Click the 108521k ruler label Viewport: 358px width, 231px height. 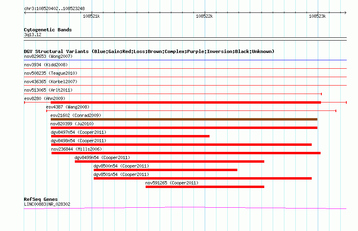(x=91, y=16)
